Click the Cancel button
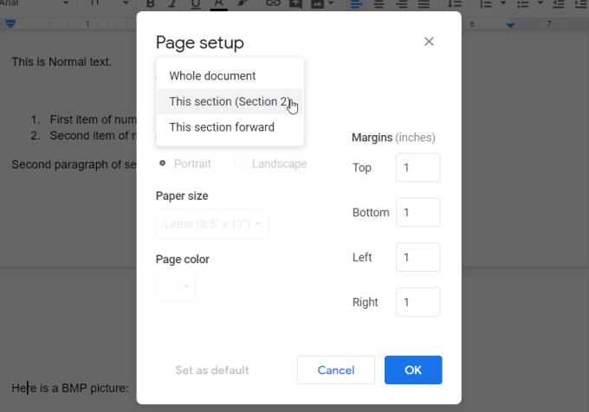 coord(336,370)
